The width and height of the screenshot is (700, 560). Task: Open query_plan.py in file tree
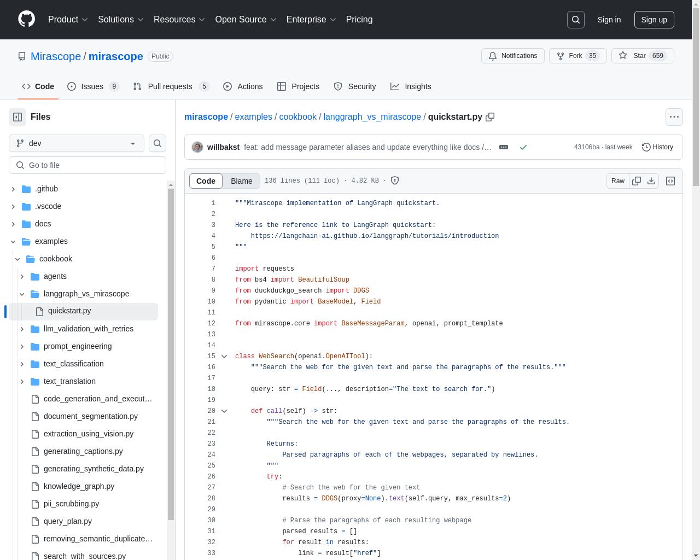68,521
